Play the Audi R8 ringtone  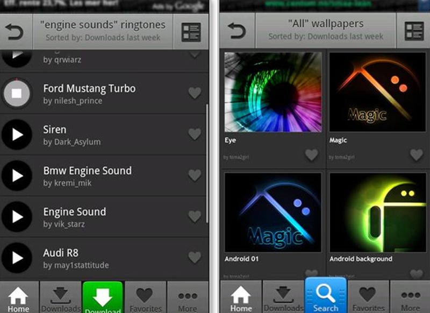(x=17, y=258)
